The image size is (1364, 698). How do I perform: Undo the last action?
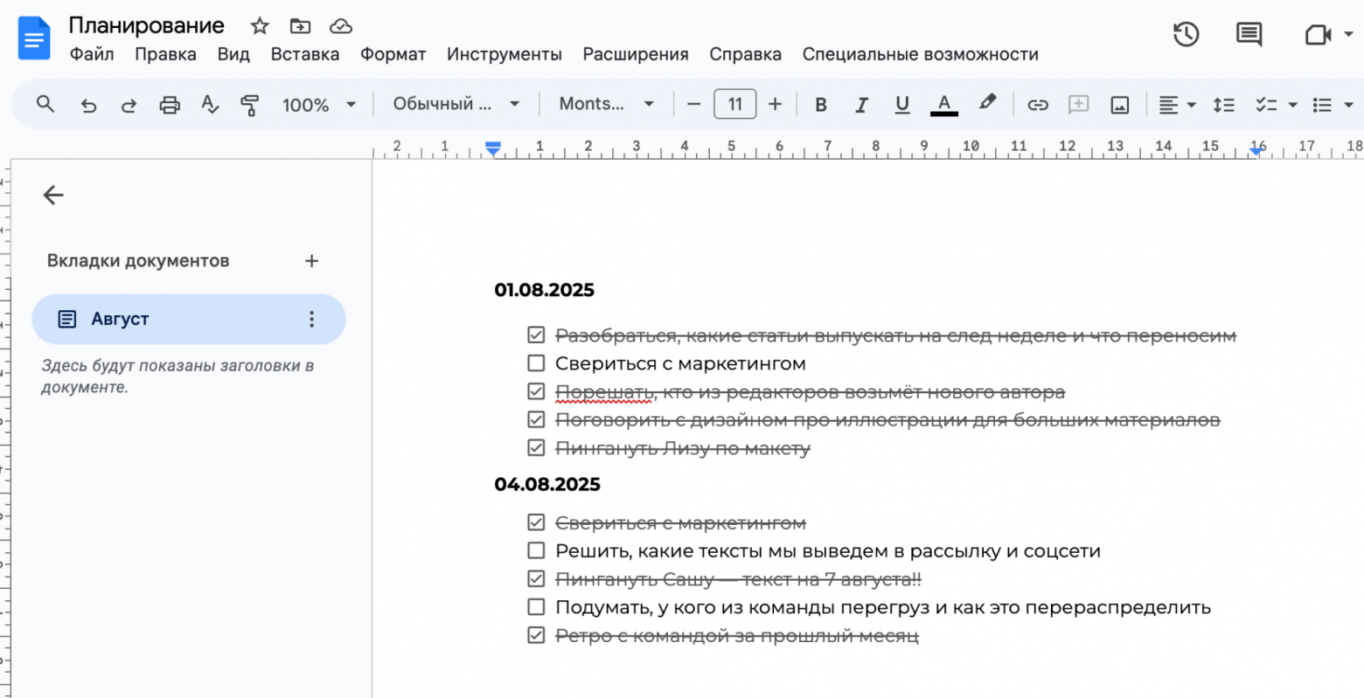(87, 104)
